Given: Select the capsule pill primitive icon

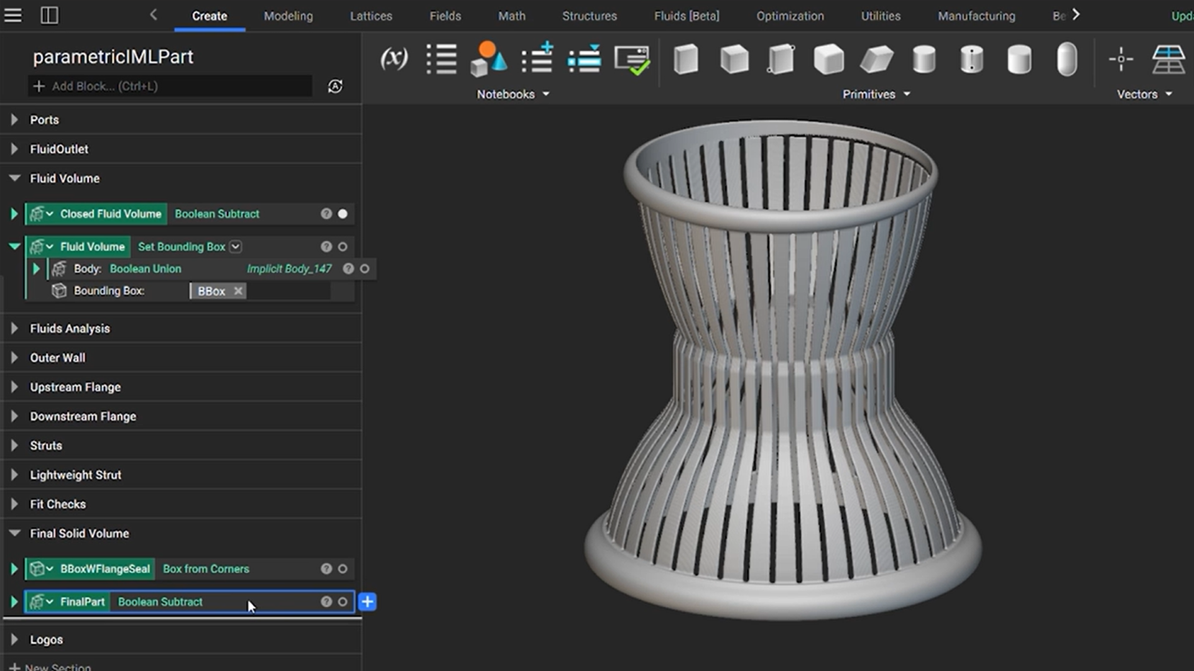Looking at the screenshot, I should pyautogui.click(x=1067, y=59).
